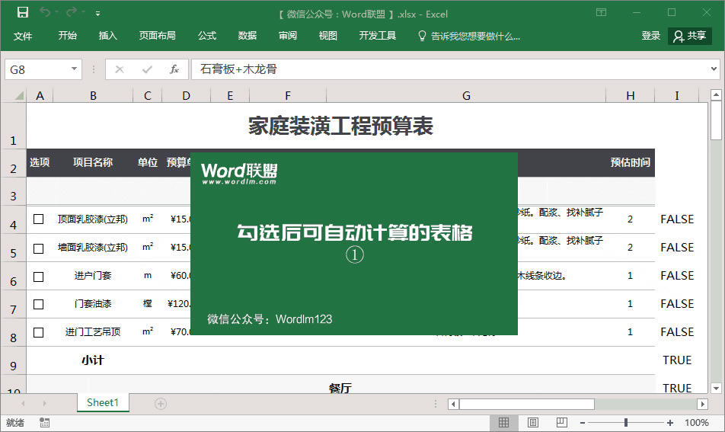725x432 pixels.
Task: Open the Sheet1 worksheet tab
Action: (103, 403)
